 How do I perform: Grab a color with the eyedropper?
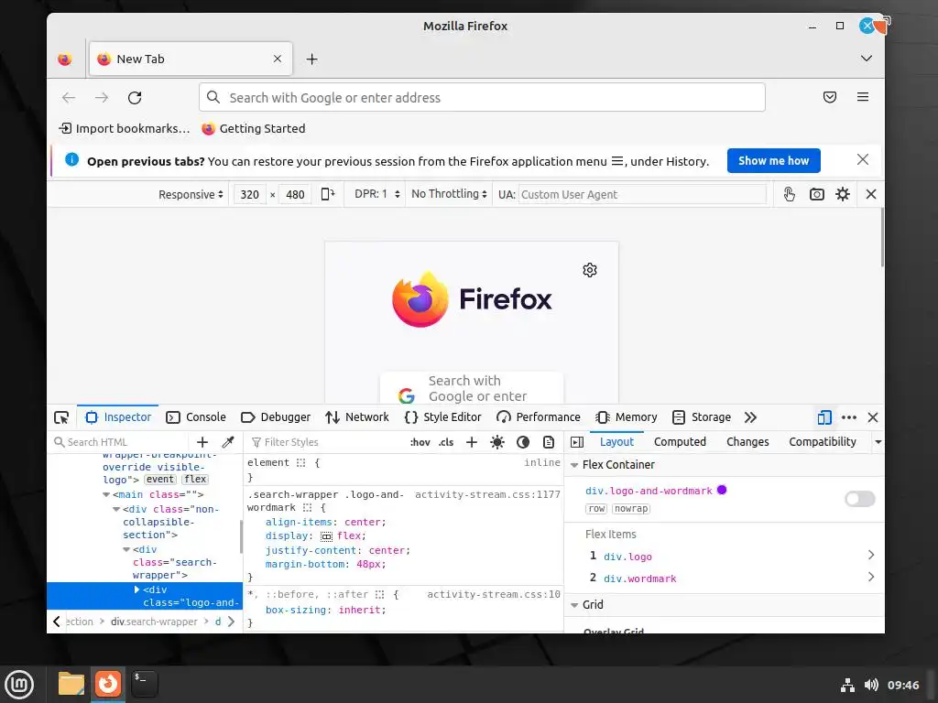point(228,442)
